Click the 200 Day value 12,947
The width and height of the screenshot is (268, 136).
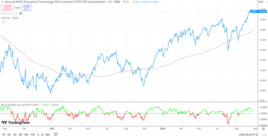(15, 18)
